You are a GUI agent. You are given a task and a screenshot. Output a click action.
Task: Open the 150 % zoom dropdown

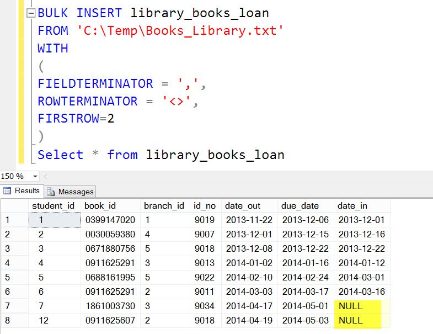pyautogui.click(x=35, y=176)
